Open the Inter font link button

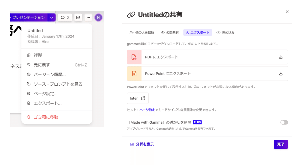click(x=138, y=98)
